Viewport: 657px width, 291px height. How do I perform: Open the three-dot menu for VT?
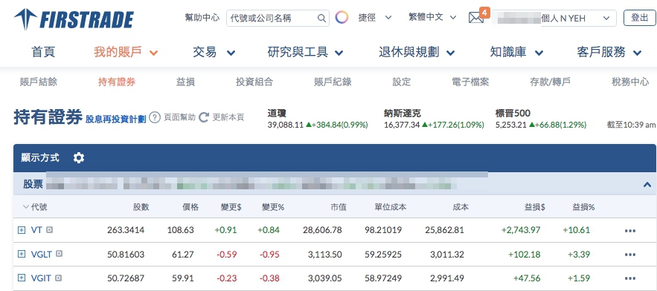pos(629,231)
